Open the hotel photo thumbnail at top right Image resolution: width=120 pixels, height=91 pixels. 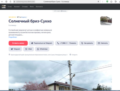pyautogui.click(x=106, y=20)
